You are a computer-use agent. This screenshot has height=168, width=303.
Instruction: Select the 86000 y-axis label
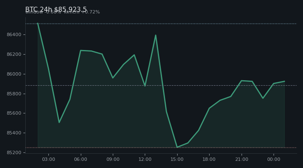[x=14, y=74]
